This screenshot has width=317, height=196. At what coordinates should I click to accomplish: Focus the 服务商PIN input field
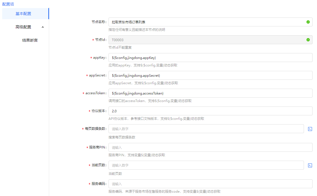(210, 147)
